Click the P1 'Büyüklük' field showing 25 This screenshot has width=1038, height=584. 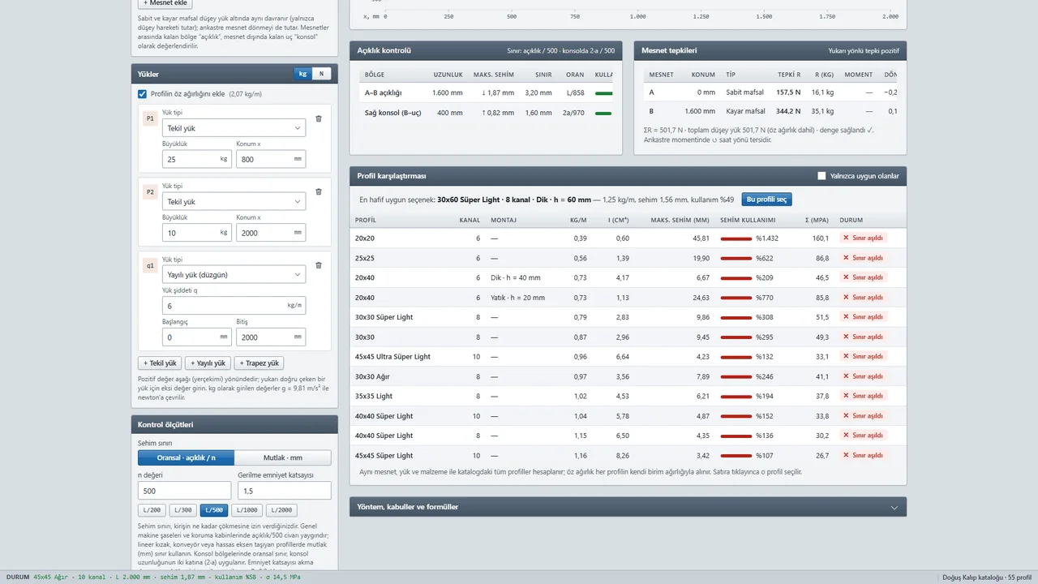(x=197, y=159)
